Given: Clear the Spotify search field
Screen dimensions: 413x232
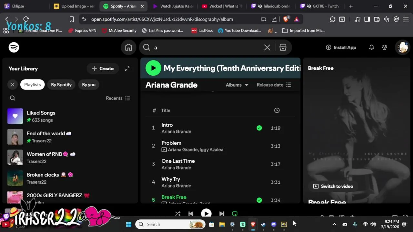Looking at the screenshot, I should click(x=267, y=48).
